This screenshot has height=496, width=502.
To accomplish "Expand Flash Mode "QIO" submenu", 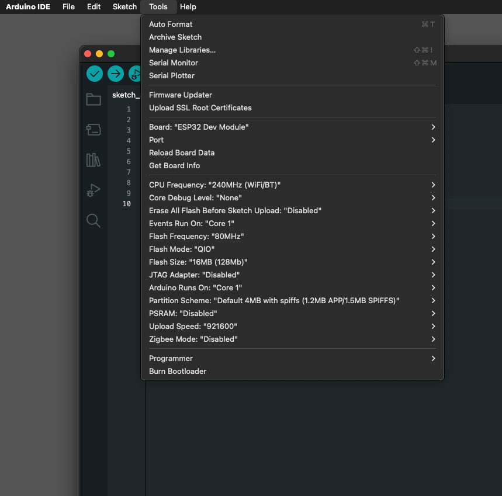I will [x=292, y=249].
